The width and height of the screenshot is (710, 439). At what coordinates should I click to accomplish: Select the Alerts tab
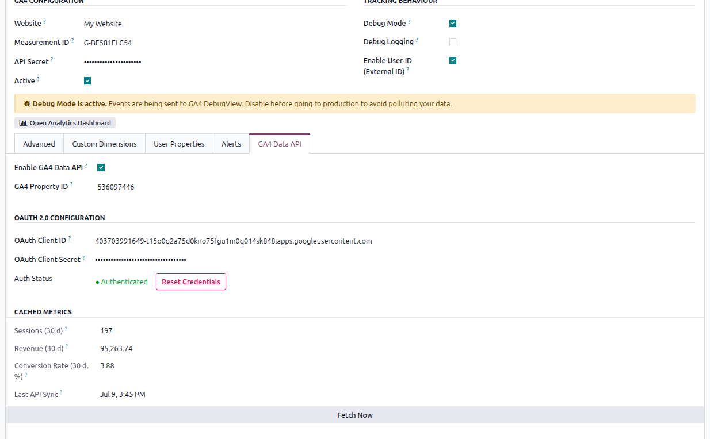click(x=231, y=144)
